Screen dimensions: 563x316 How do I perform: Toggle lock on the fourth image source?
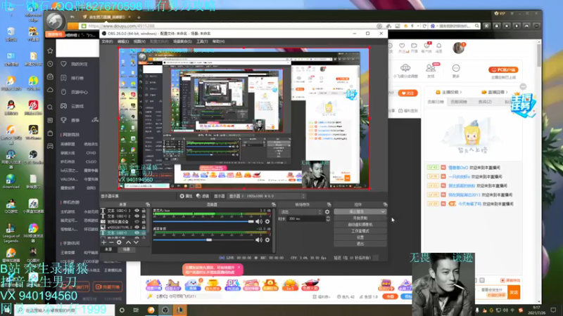[144, 227]
